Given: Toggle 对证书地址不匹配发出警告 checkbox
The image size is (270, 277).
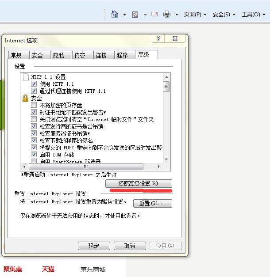Looking at the screenshot, I should point(34,112).
